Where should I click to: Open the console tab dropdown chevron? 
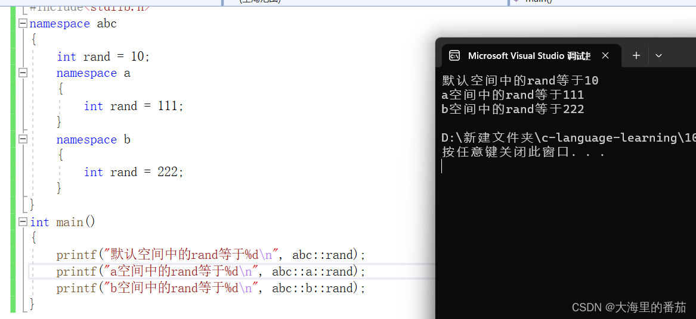(658, 56)
